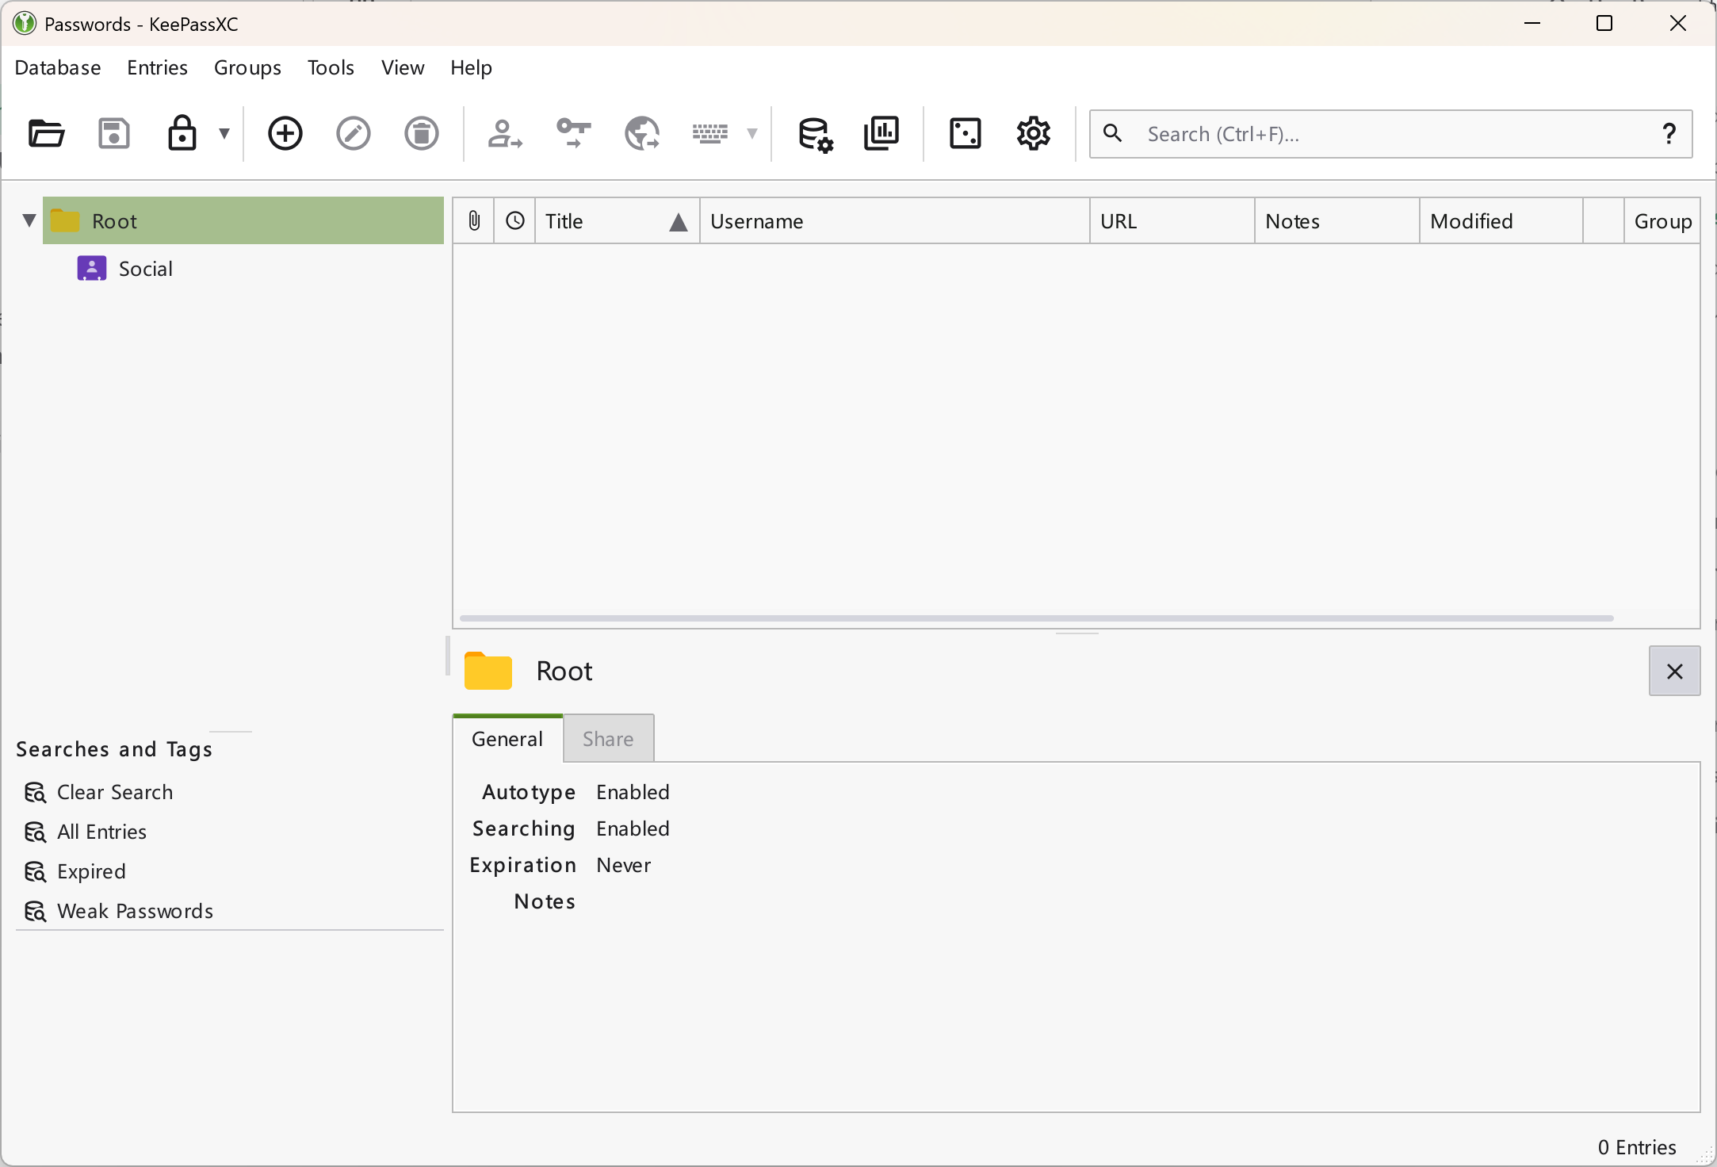Open database settings icon
This screenshot has width=1717, height=1167.
[815, 133]
